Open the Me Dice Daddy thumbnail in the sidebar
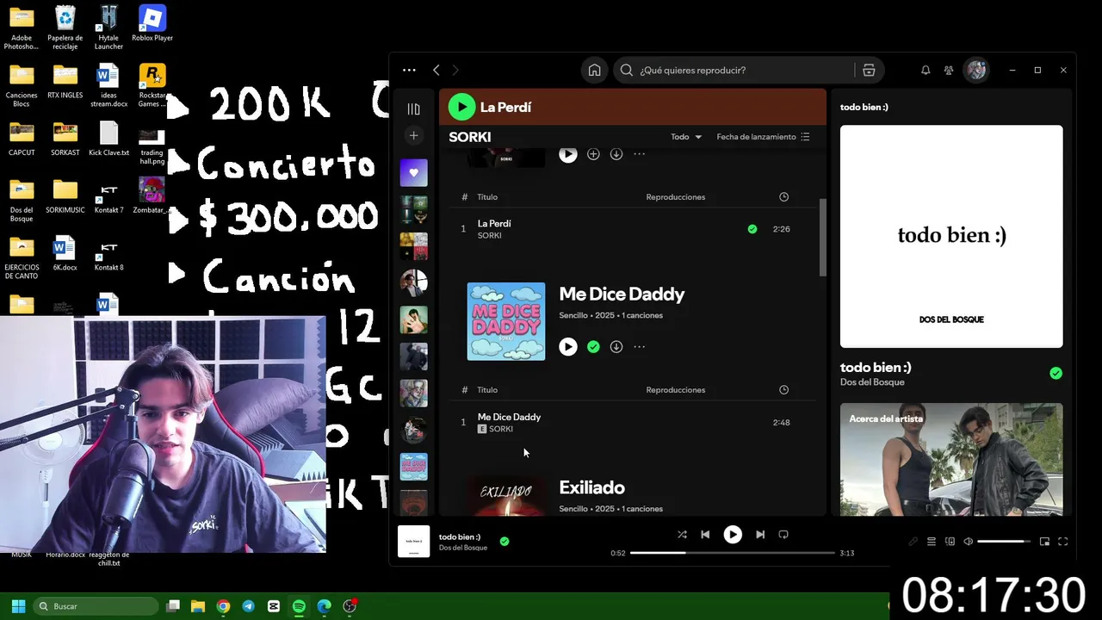The image size is (1102, 620). [x=413, y=467]
